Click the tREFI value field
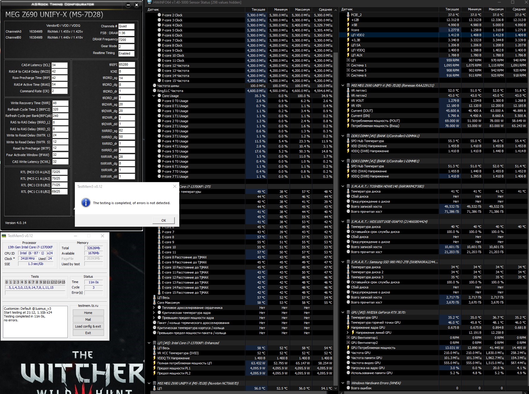 click(127, 65)
